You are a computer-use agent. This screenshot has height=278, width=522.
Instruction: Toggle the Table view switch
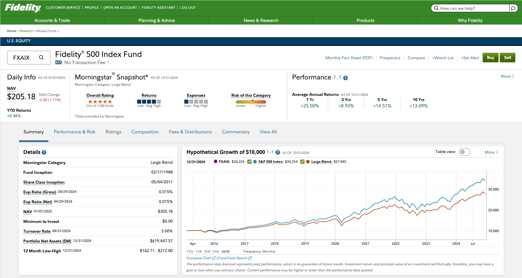tap(464, 152)
